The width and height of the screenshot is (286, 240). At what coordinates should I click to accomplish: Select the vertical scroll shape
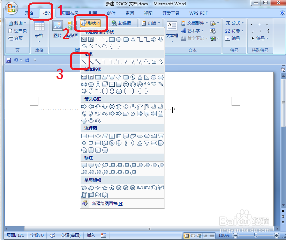(84, 195)
